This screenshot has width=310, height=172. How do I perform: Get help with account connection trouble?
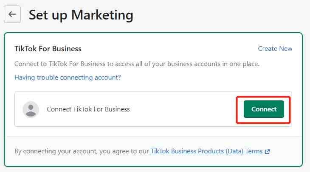click(68, 78)
